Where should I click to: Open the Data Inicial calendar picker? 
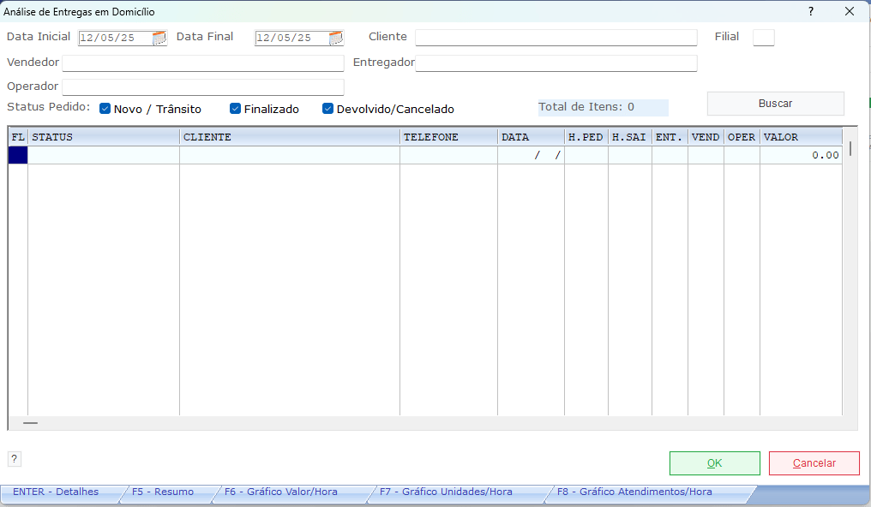(159, 38)
